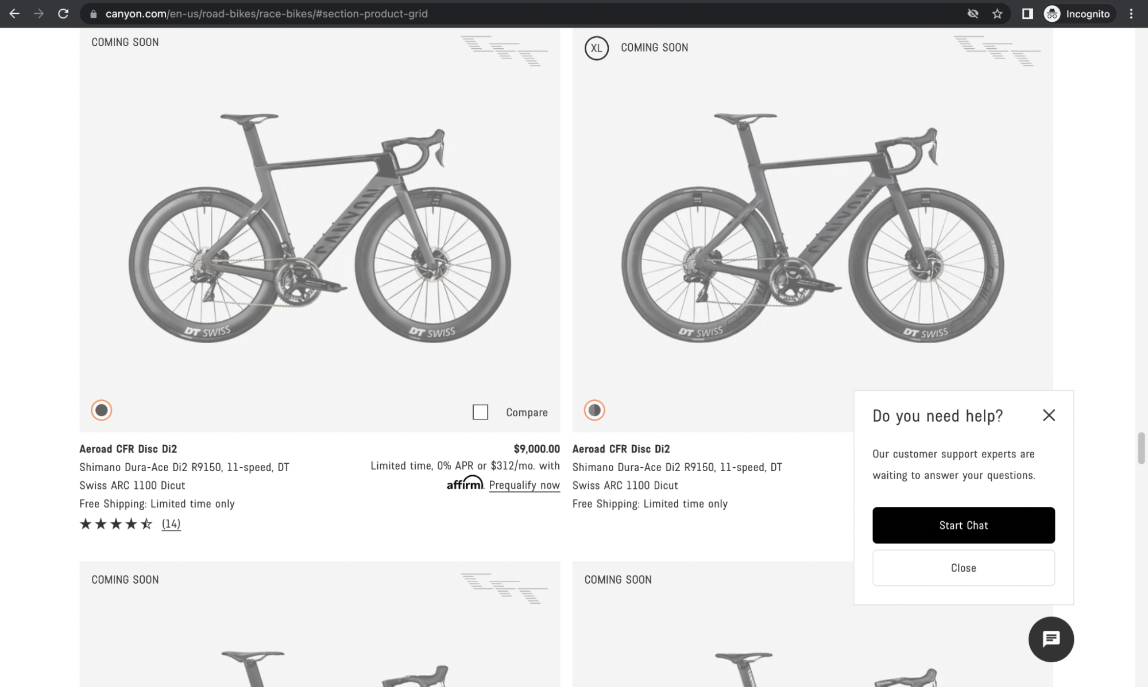
Task: Go forward in browser history
Action: [38, 14]
